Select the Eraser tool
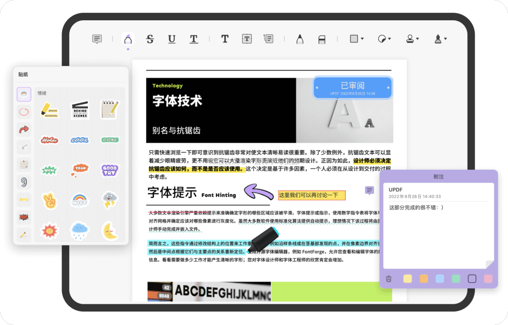 [x=322, y=40]
